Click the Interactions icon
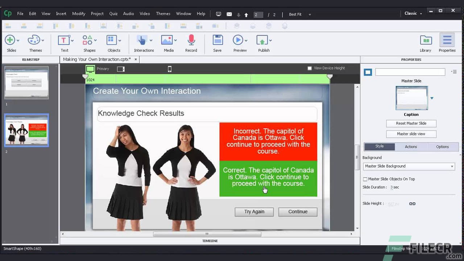The width and height of the screenshot is (464, 261). [x=142, y=41]
